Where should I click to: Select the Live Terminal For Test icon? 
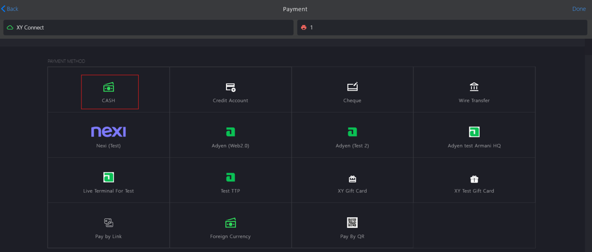[x=109, y=177]
